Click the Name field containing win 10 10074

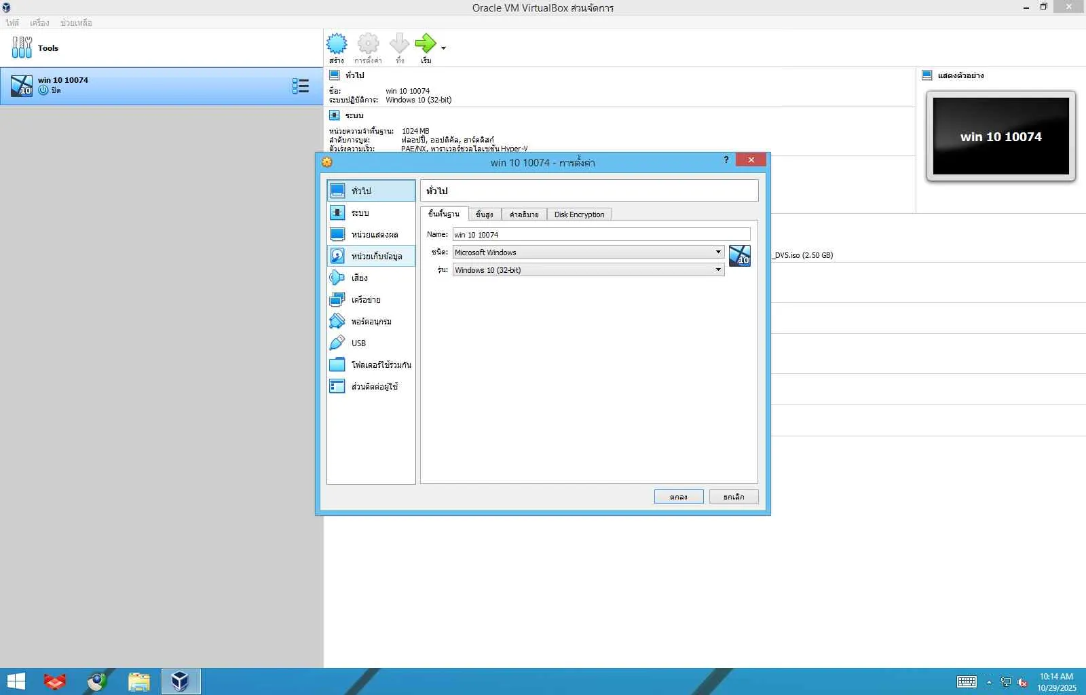(x=601, y=234)
